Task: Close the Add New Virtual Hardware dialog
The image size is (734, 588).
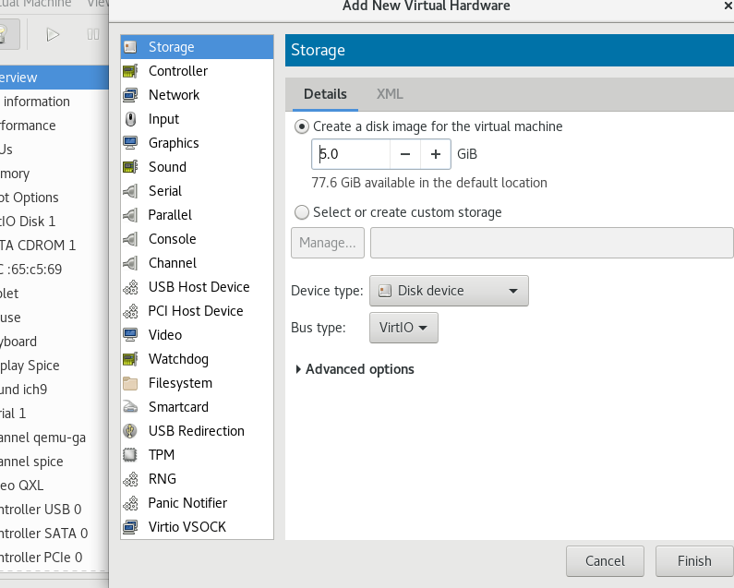Action: coord(728,6)
